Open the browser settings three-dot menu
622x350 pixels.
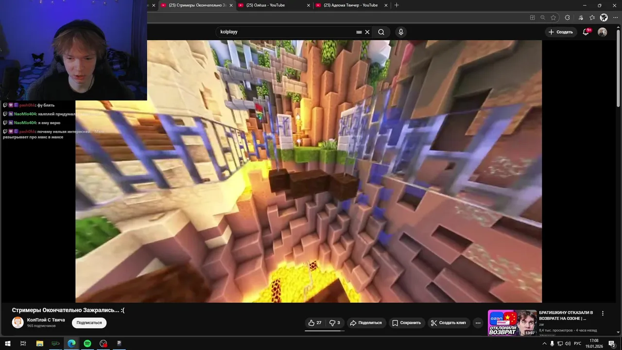click(x=616, y=17)
